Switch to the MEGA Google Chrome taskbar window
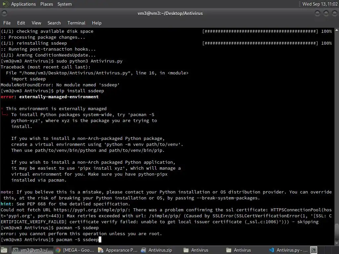 click(x=75, y=250)
